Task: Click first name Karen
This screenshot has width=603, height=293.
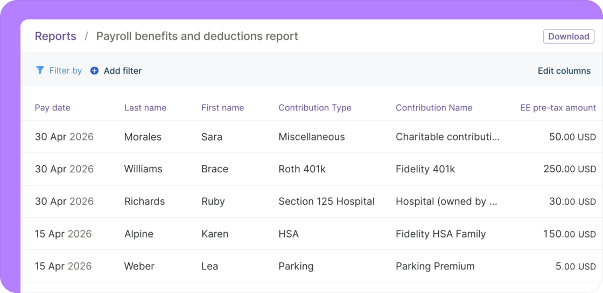Action: click(x=215, y=234)
